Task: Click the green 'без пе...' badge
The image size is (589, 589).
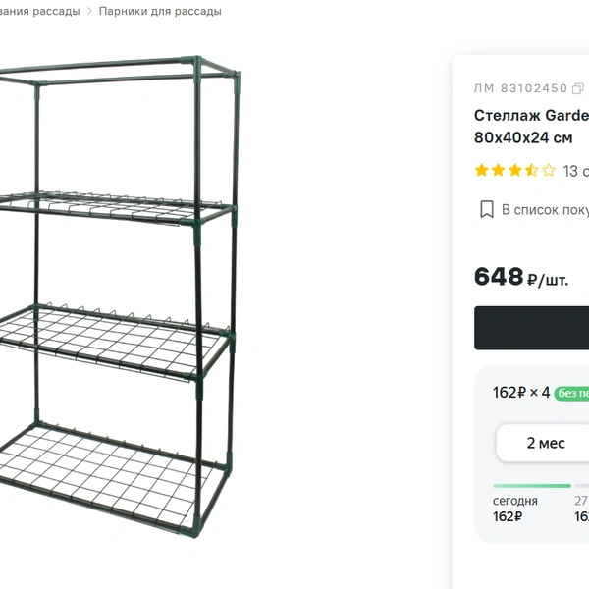Action: pos(571,394)
